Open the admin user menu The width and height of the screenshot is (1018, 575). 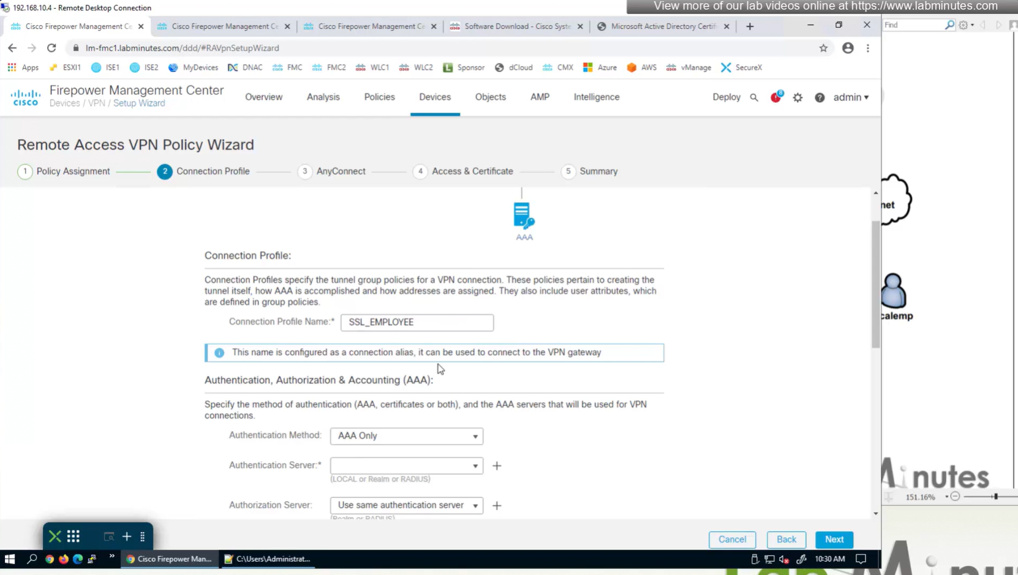point(851,97)
